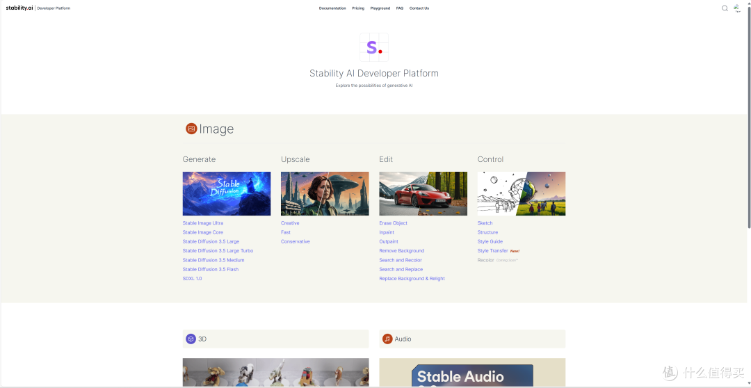751x388 pixels.
Task: Open the Pricing page
Action: click(x=358, y=8)
